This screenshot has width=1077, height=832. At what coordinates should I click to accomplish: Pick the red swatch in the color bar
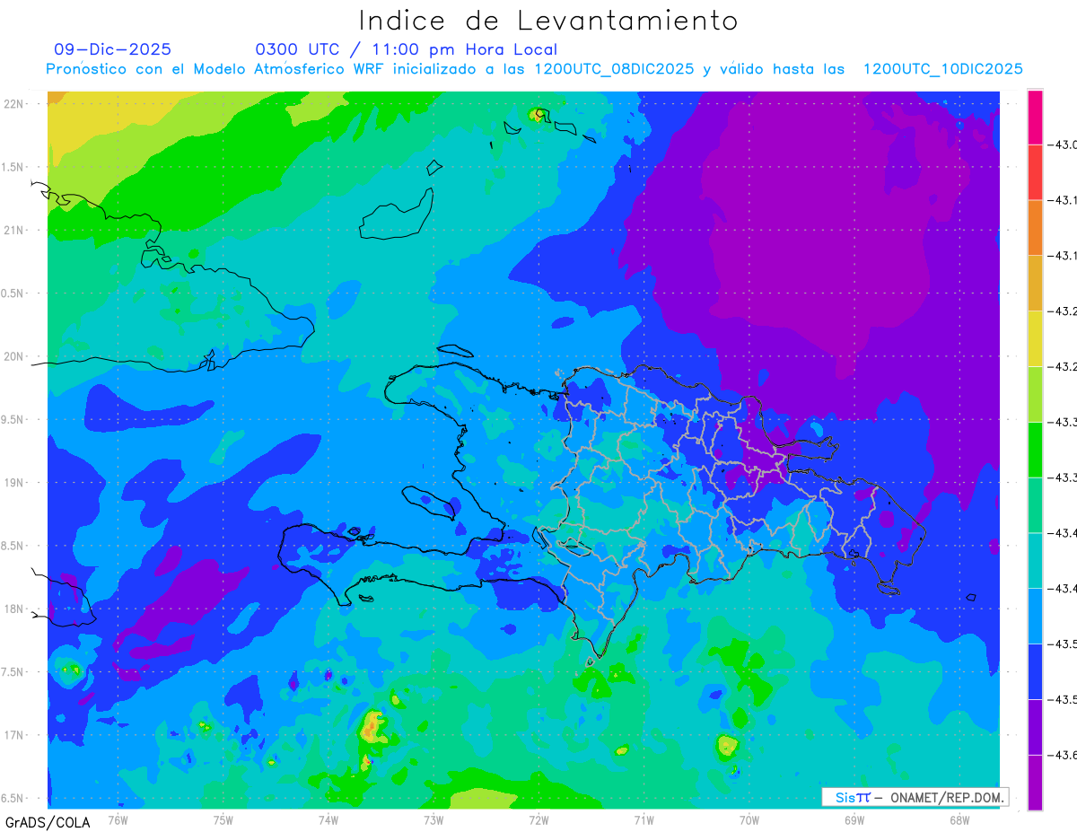[x=1035, y=172]
